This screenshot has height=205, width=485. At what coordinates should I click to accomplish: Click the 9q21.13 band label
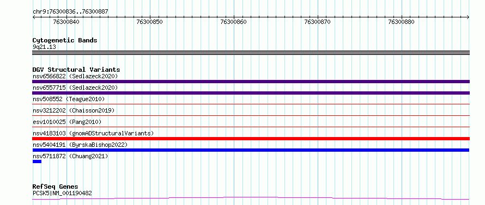44,47
